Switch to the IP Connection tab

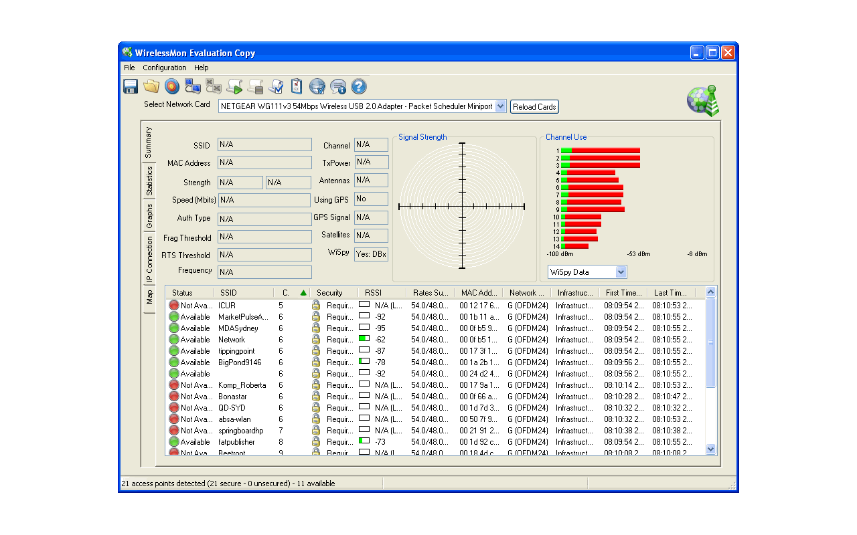[149, 260]
